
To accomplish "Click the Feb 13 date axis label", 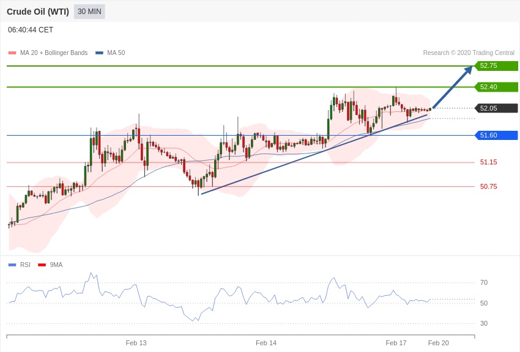I will coord(136,343).
